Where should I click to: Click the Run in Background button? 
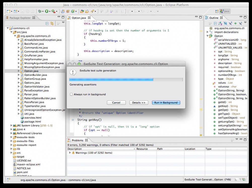tap(166, 103)
